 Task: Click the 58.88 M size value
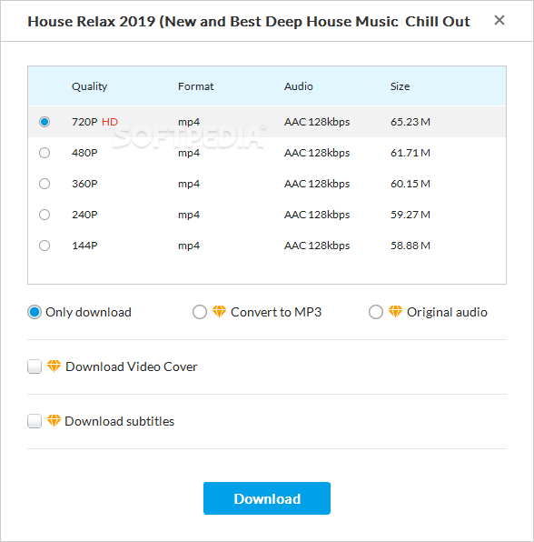click(x=410, y=246)
